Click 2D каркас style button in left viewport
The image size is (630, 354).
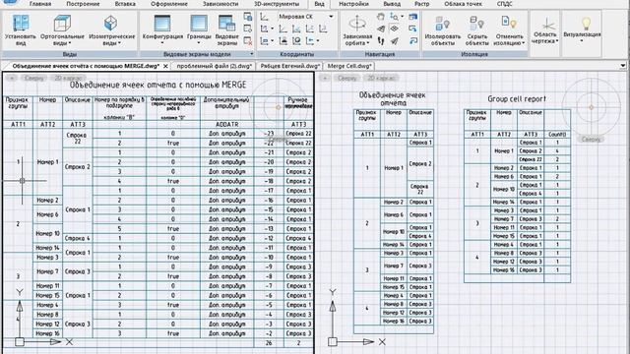[68, 78]
